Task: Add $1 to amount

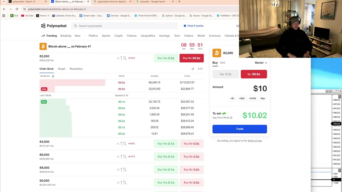Action: point(232,98)
